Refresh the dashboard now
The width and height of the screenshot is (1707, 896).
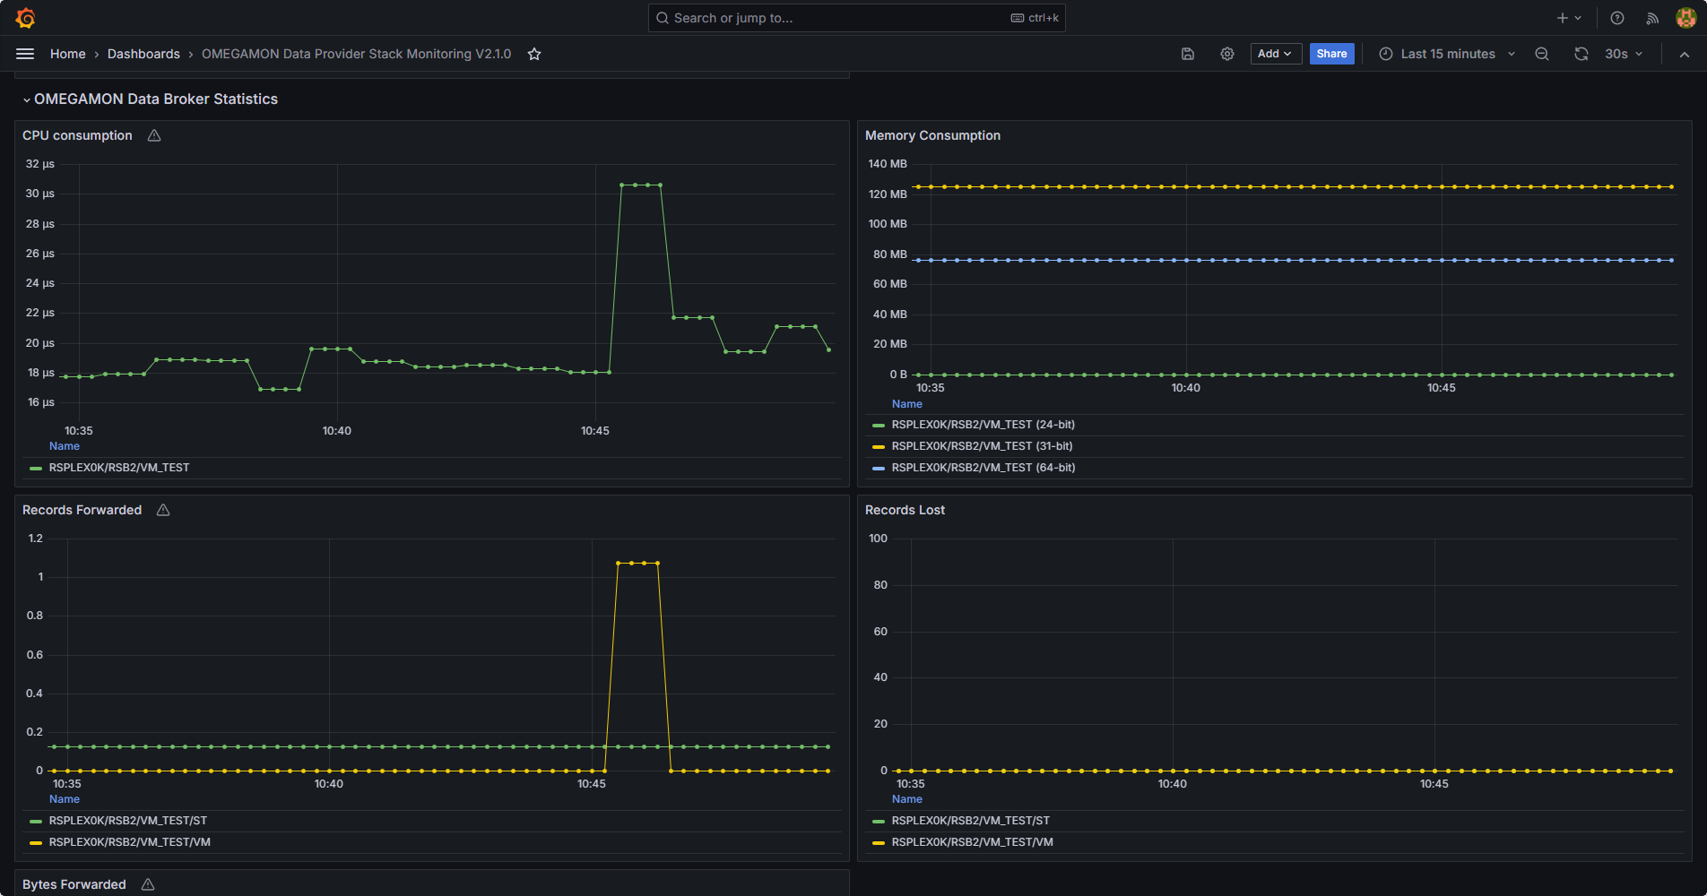tap(1581, 54)
